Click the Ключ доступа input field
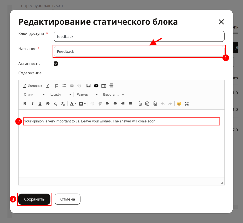 tap(139, 36)
